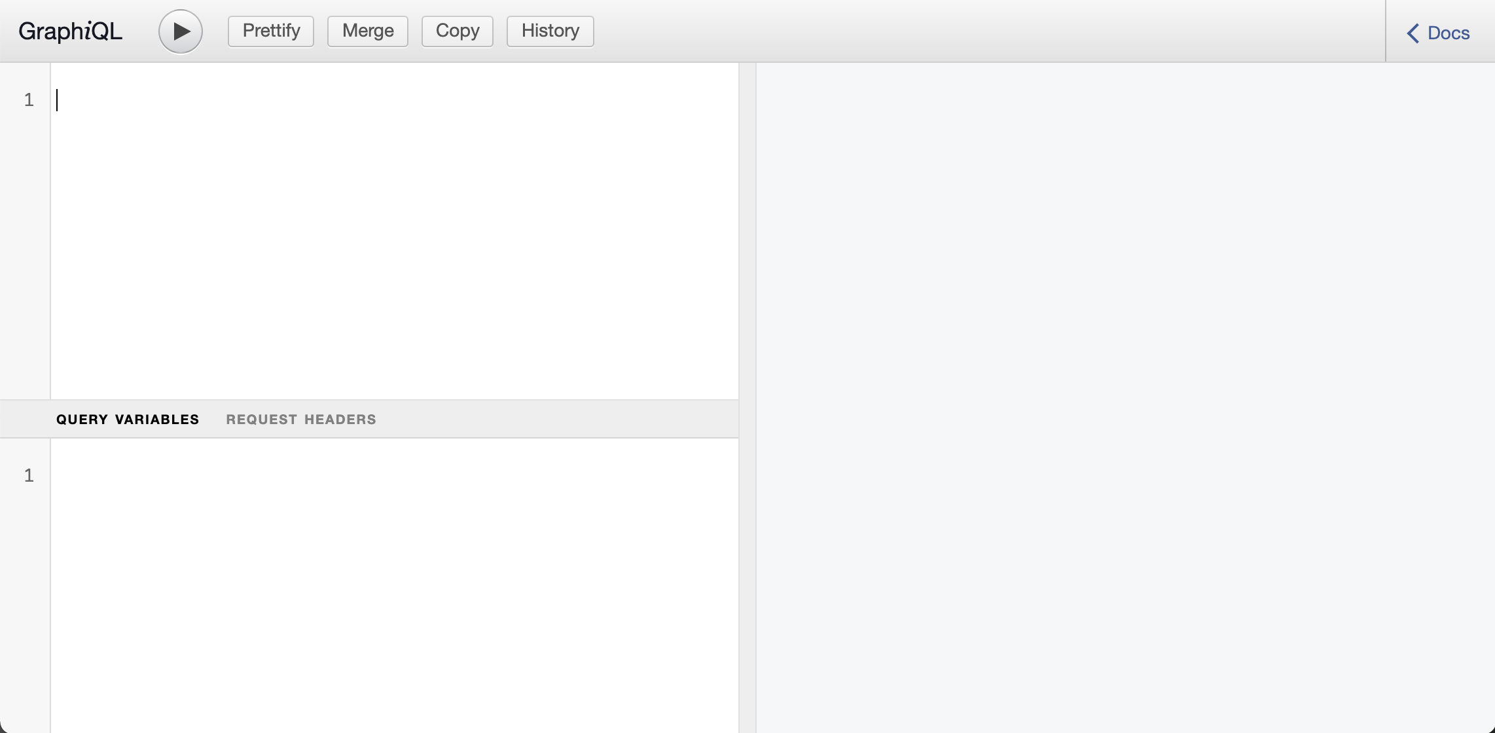Expand the Query Variables section header
1495x733 pixels.
(127, 419)
